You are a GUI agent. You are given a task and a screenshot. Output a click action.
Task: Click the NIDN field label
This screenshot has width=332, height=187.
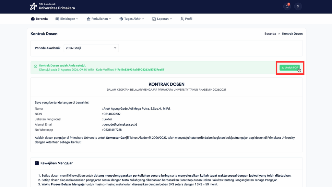(x=38, y=114)
